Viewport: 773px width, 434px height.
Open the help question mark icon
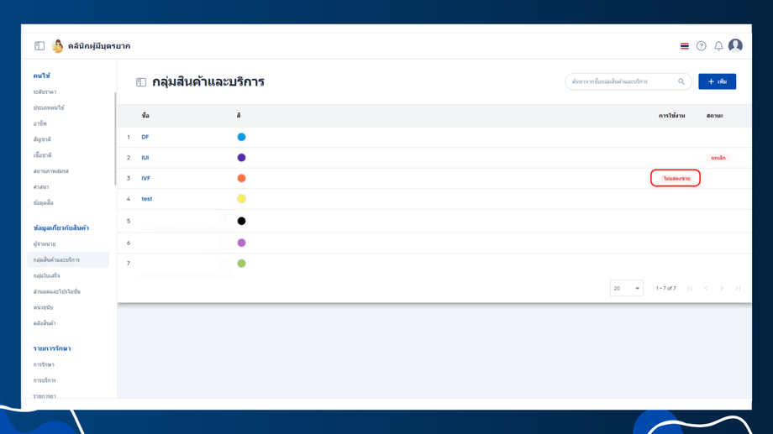click(701, 46)
